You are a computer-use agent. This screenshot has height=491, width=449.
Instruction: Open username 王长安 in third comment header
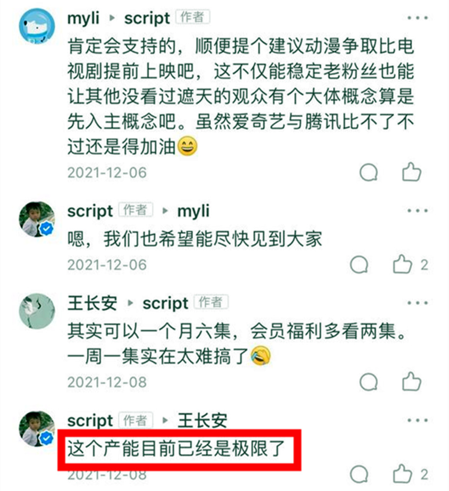pyautogui.click(x=93, y=303)
